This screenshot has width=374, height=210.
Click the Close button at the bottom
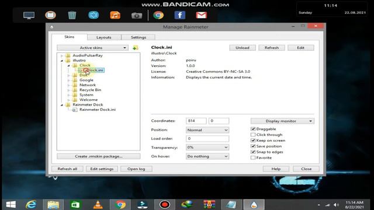(306, 169)
